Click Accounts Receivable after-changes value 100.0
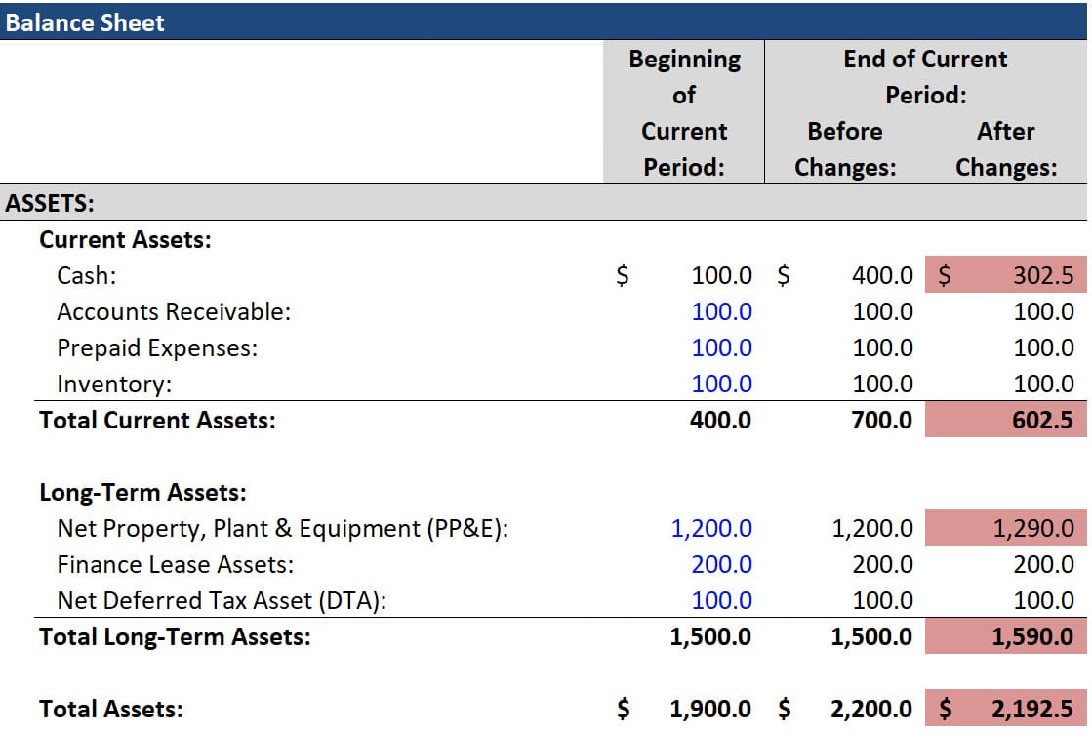The width and height of the screenshot is (1092, 734). (1043, 312)
